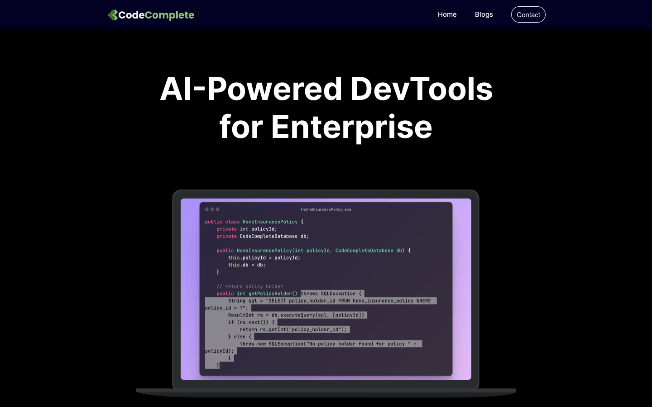Click the AI-Powered DevTools for Enterprise heading
Screen dimensions: 652x407
326,107
